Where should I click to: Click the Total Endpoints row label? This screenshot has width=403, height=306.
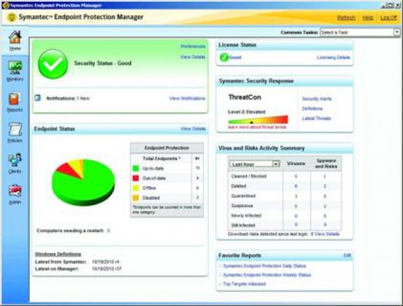162,159
